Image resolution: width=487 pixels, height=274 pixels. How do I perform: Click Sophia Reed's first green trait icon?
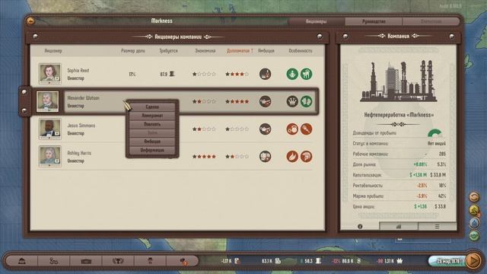(292, 74)
